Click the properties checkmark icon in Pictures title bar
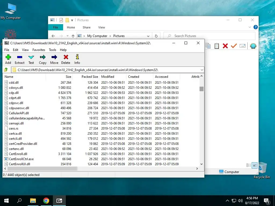 (61, 20)
